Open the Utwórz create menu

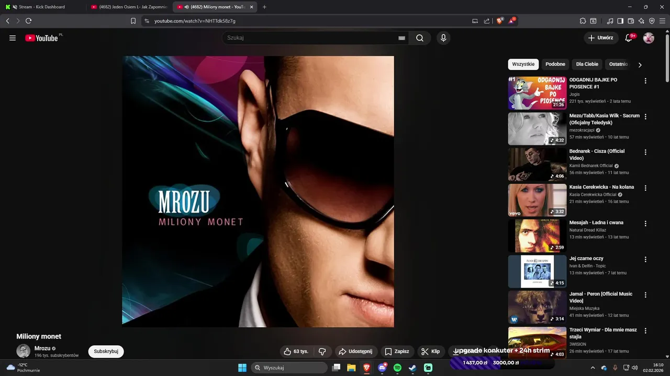(x=601, y=38)
